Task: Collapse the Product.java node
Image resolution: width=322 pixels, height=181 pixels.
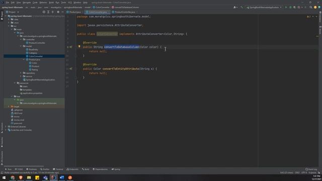Action: point(24,59)
